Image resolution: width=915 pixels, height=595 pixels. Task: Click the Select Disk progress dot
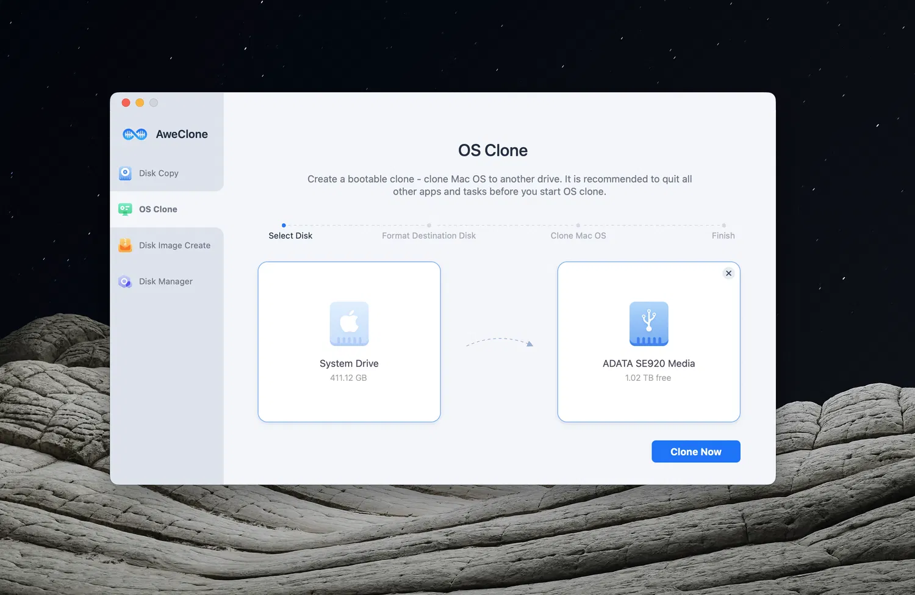[x=284, y=225]
